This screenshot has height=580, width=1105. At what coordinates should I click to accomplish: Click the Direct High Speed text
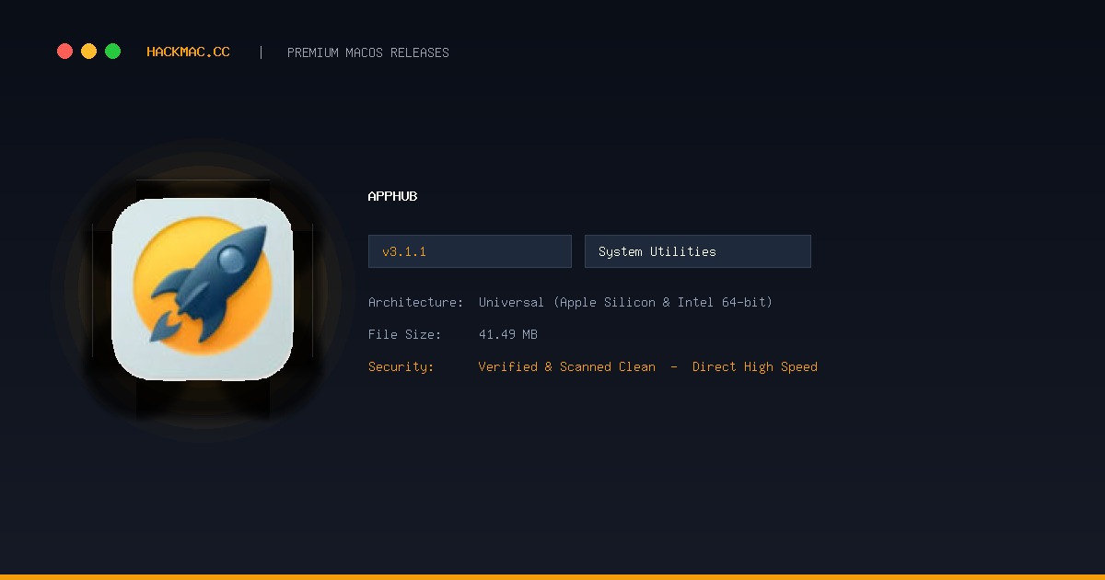[755, 366]
